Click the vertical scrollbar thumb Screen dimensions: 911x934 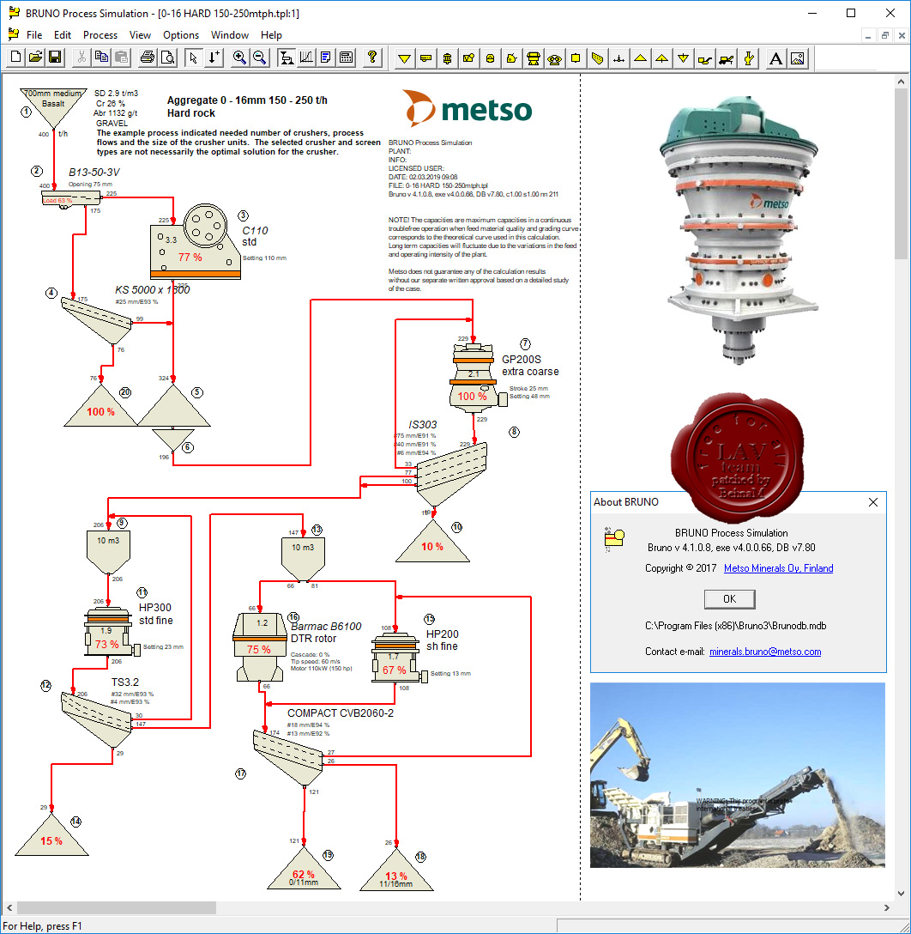(x=901, y=176)
